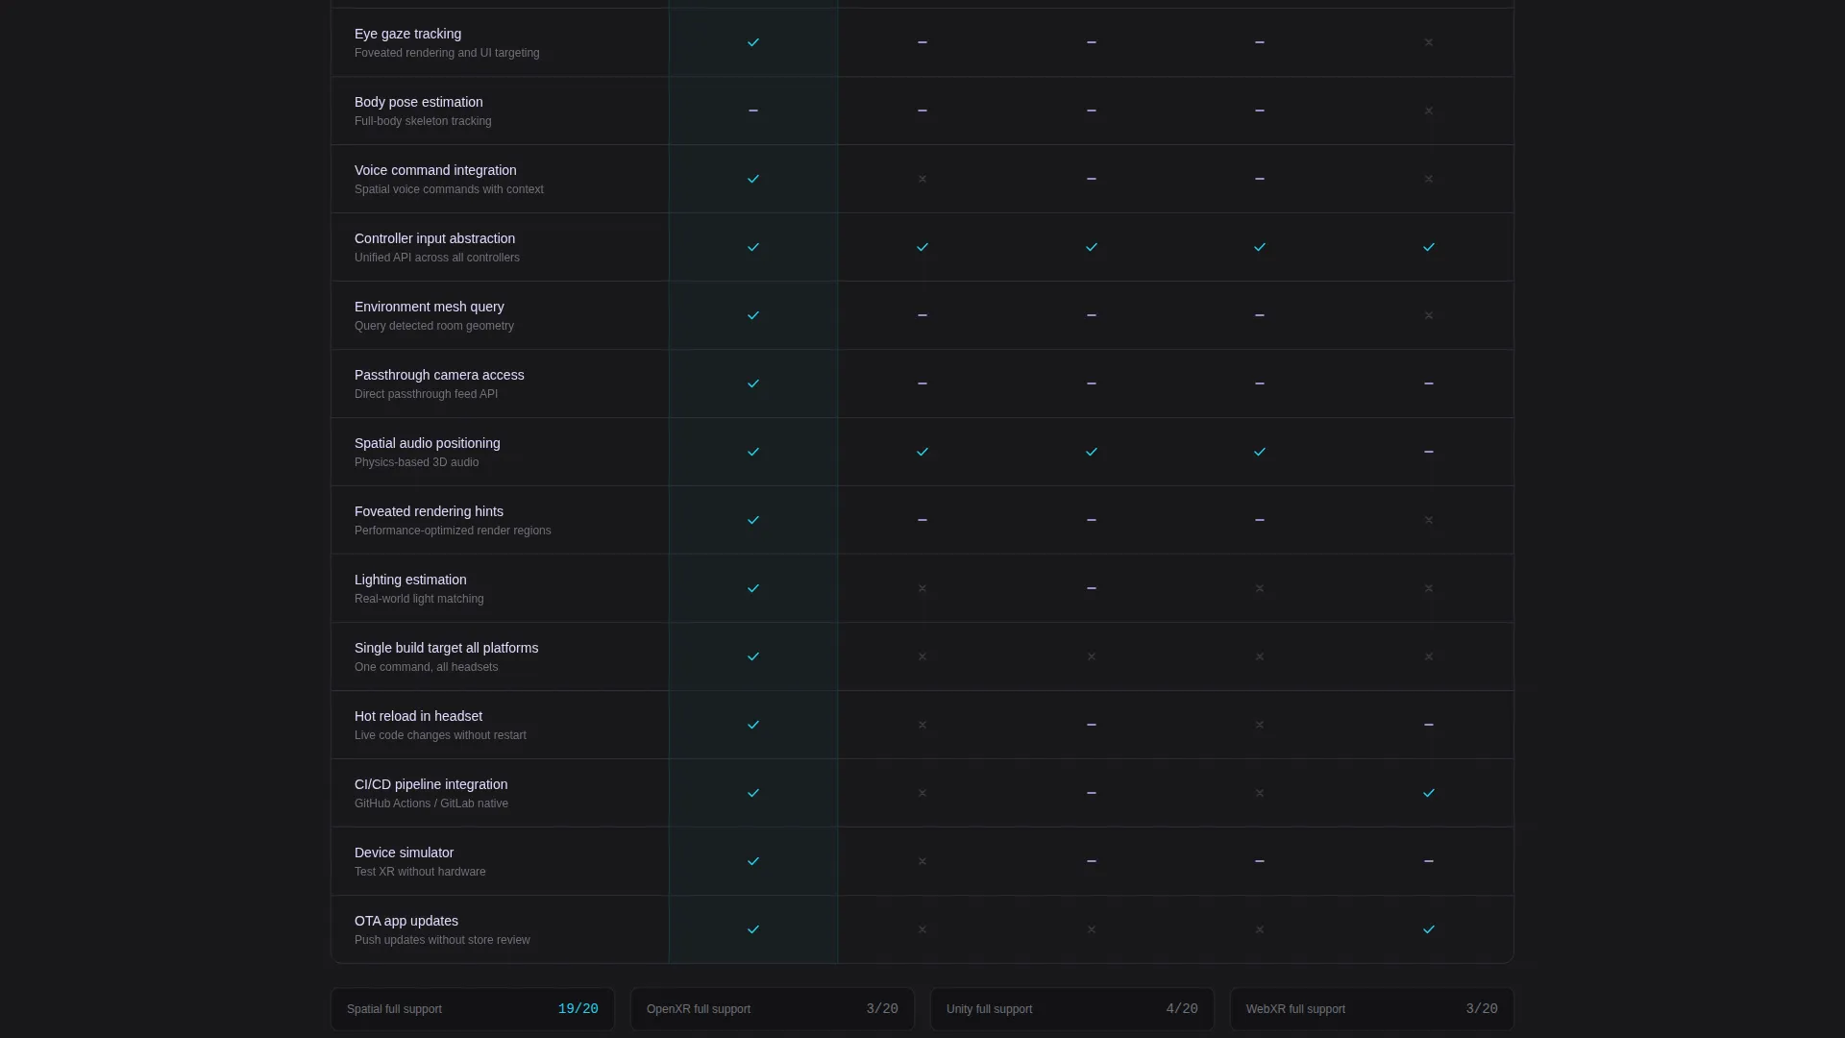This screenshot has width=1845, height=1038.
Task: Click the WebXR full support card
Action: click(x=1372, y=1009)
